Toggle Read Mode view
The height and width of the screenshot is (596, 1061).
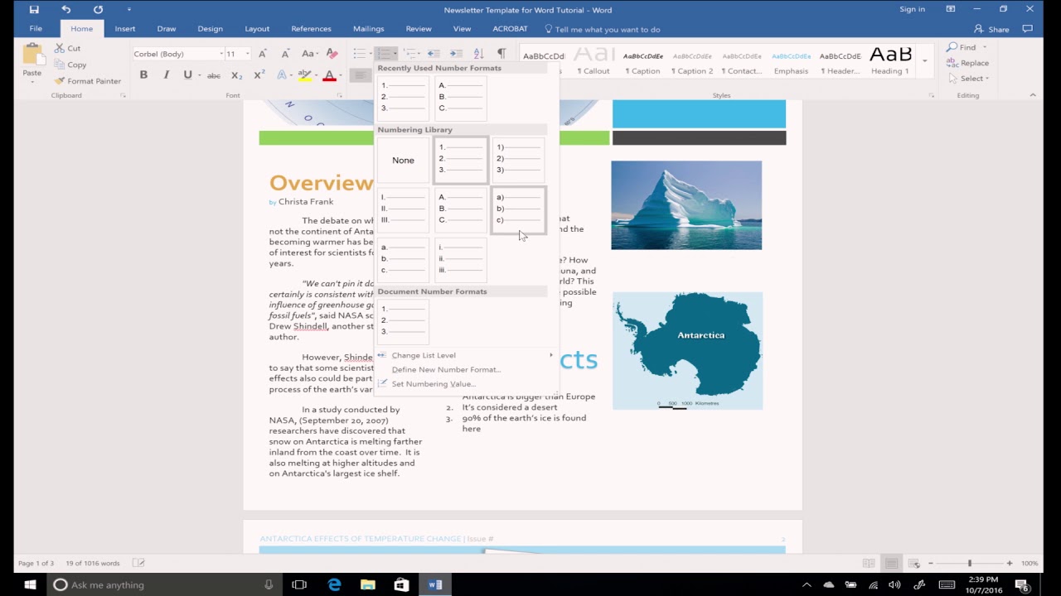(x=869, y=563)
